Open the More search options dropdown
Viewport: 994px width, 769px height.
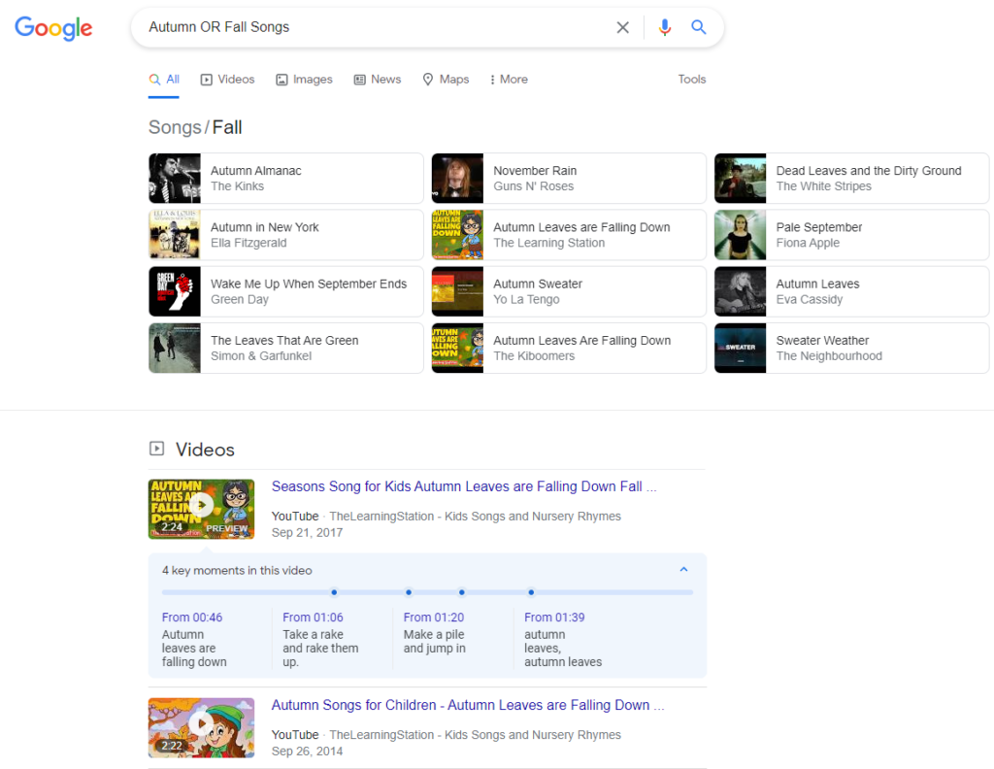point(509,80)
